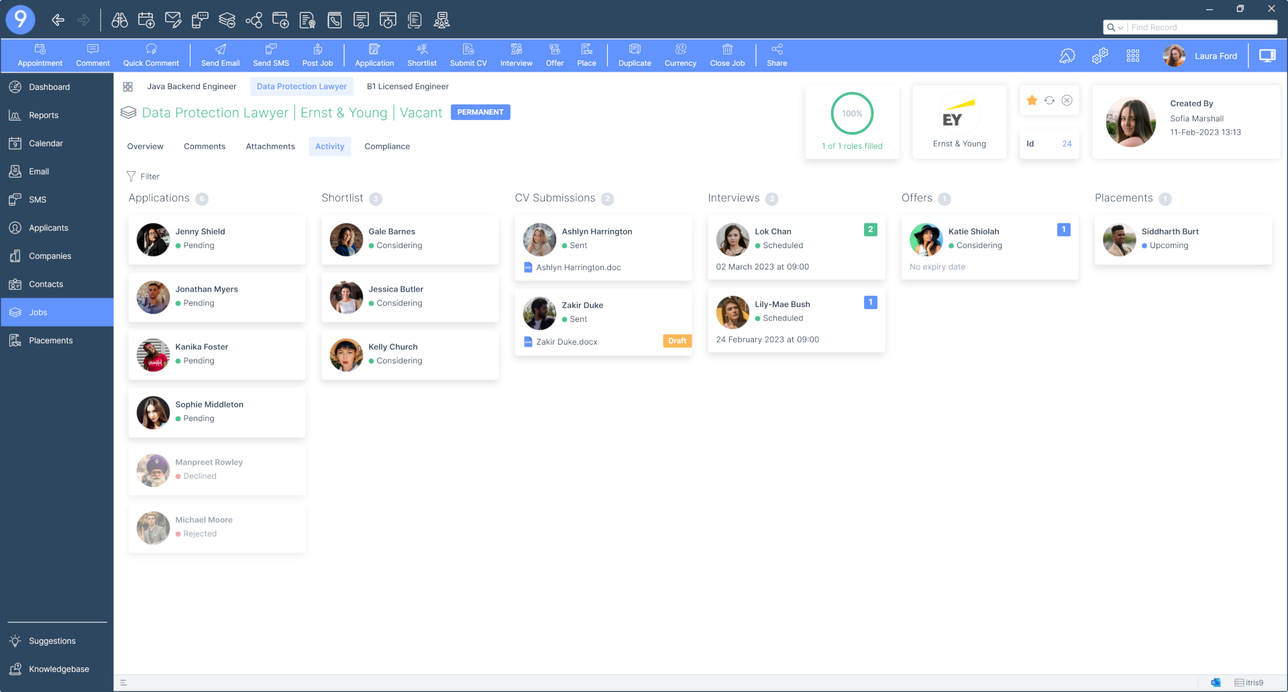Open the Interview scheduling icon

pos(516,54)
